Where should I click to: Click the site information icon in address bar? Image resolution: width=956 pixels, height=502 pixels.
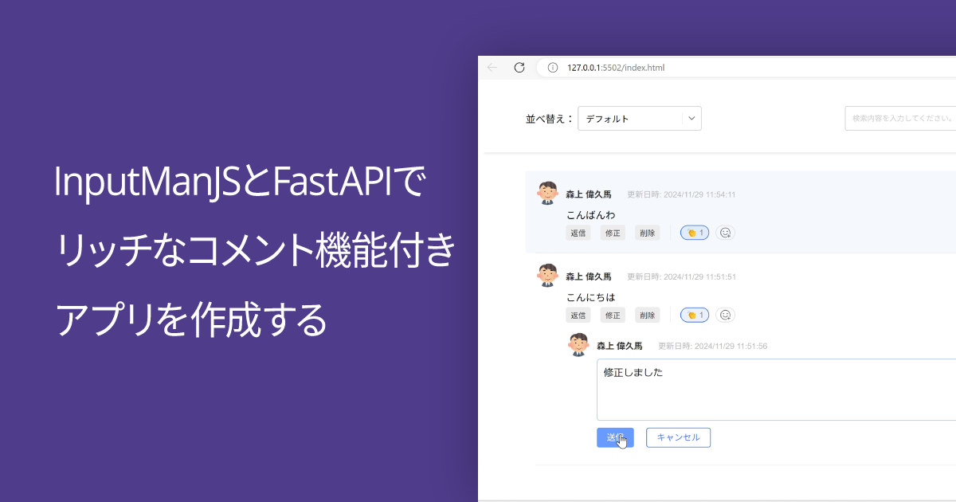(x=551, y=68)
